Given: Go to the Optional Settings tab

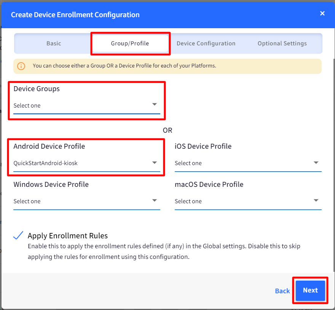Looking at the screenshot, I should tap(282, 43).
